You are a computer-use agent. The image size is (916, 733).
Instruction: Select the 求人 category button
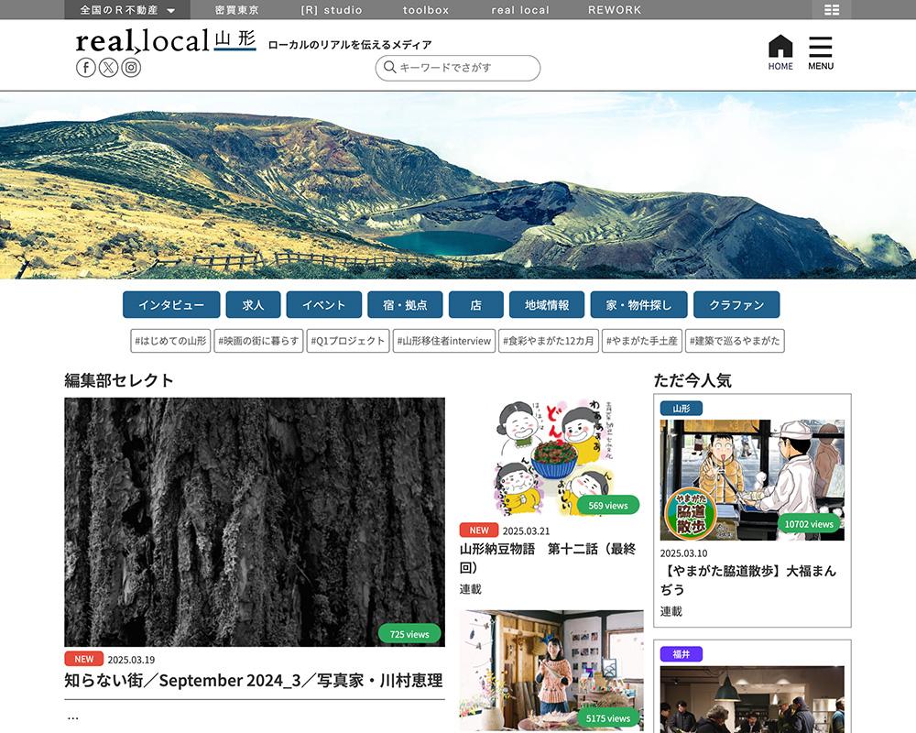click(x=253, y=304)
